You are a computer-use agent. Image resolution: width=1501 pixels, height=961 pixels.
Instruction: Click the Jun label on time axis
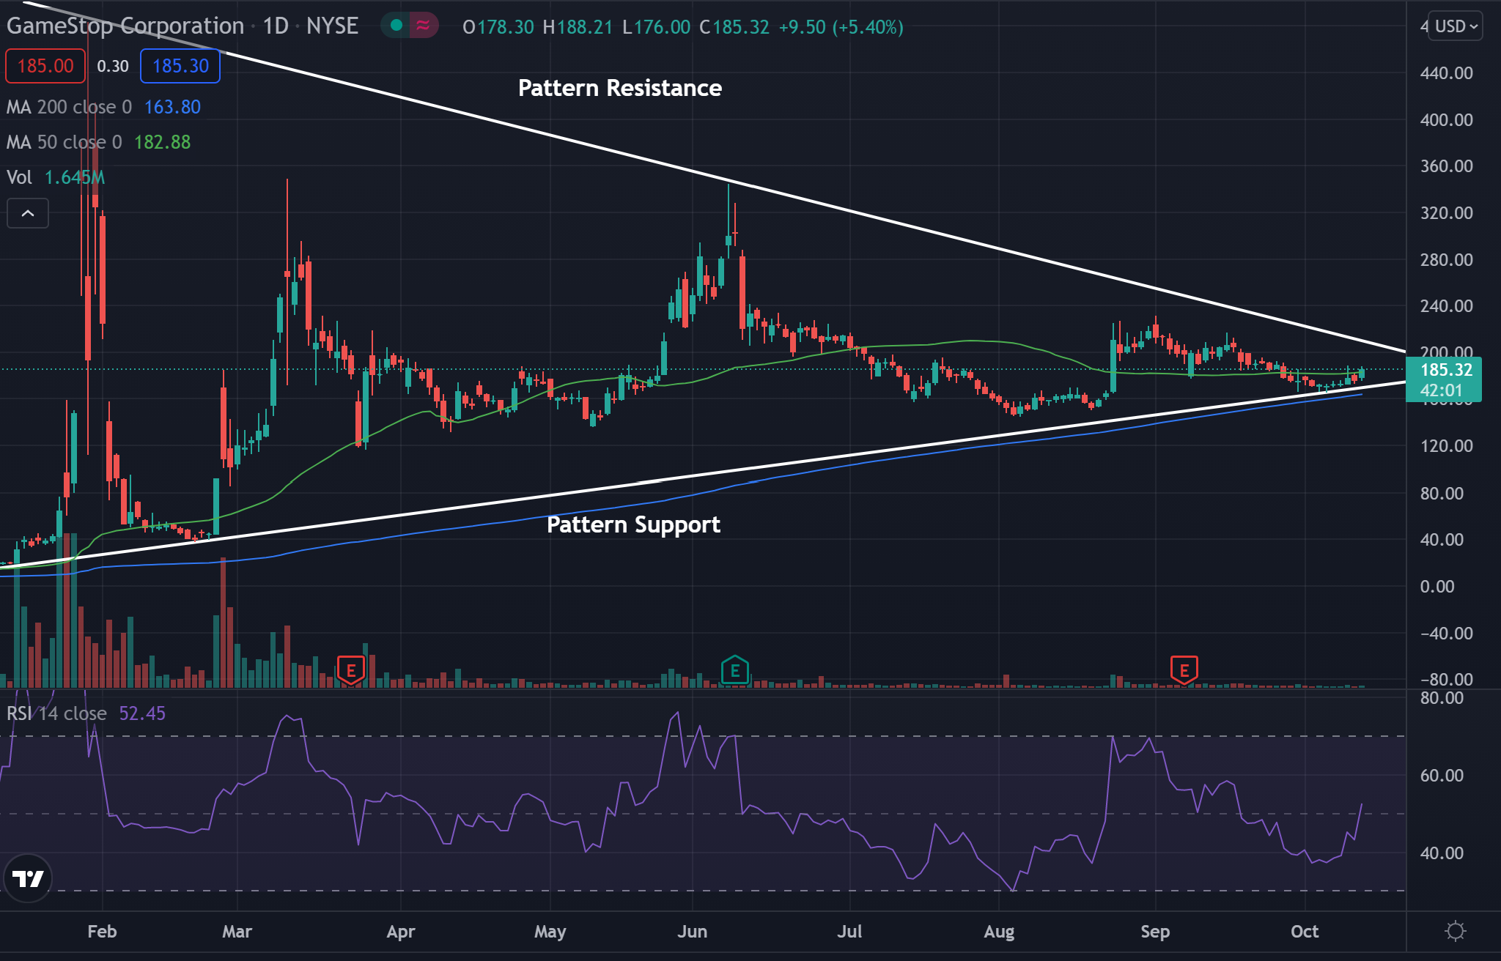pos(693,932)
